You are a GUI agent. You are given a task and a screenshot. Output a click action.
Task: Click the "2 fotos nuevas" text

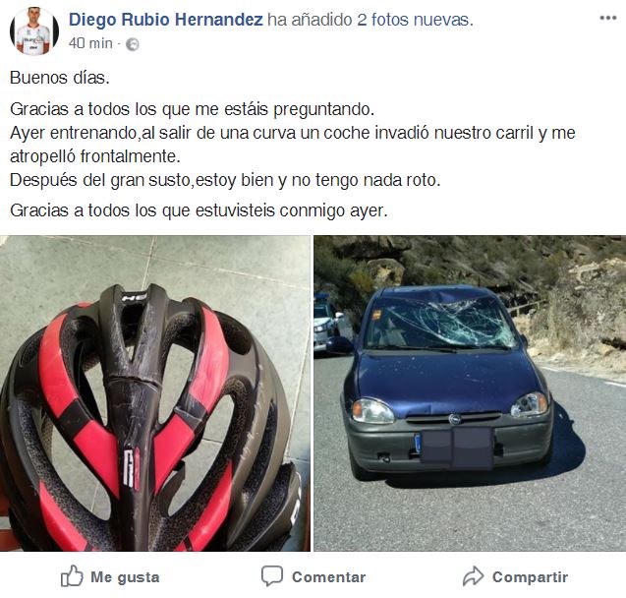click(x=415, y=20)
